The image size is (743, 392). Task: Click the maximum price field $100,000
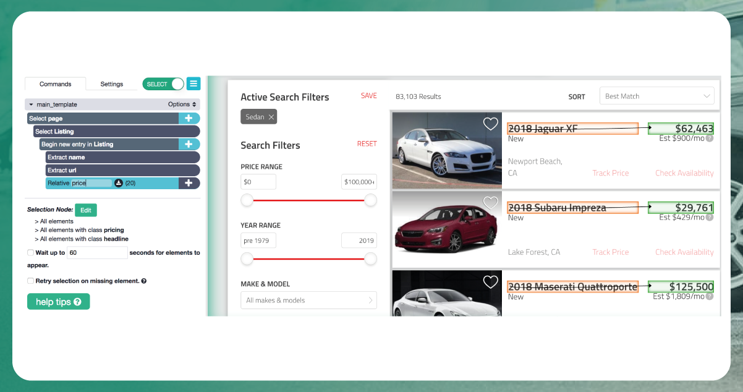(359, 182)
